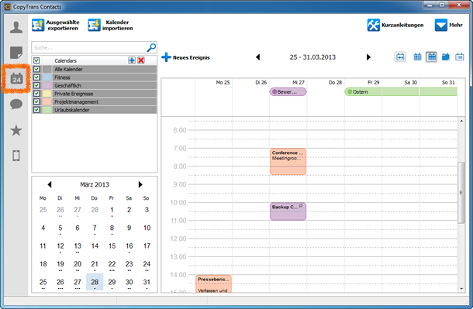Switch to the second calendar view icon

(417, 57)
